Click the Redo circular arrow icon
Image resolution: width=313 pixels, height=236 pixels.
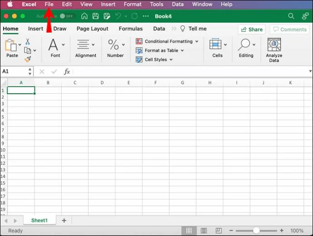pyautogui.click(x=135, y=16)
